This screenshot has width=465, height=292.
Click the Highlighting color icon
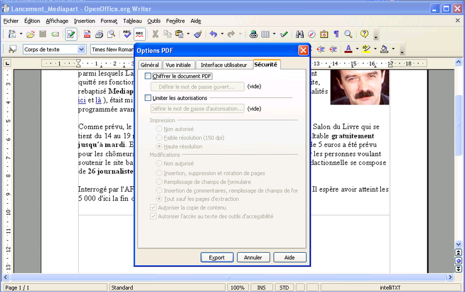(x=366, y=49)
